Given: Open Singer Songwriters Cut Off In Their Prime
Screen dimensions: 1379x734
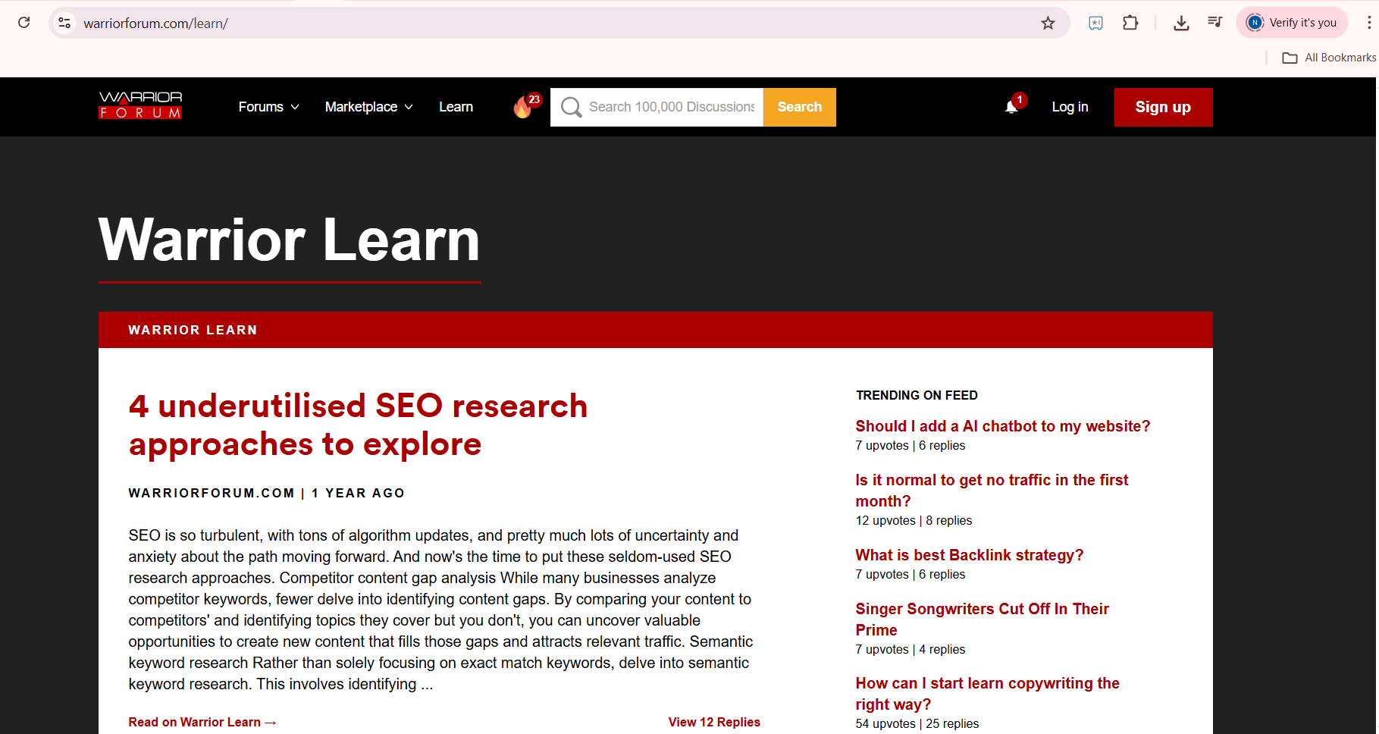Looking at the screenshot, I should [x=982, y=620].
